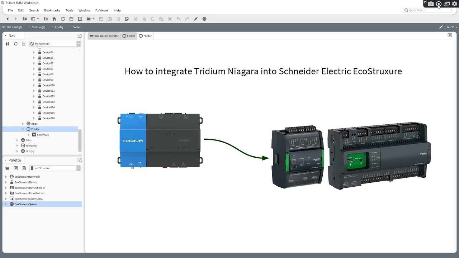Click the settings gear at top right
The height and width of the screenshot is (258, 459).
click(x=454, y=4)
